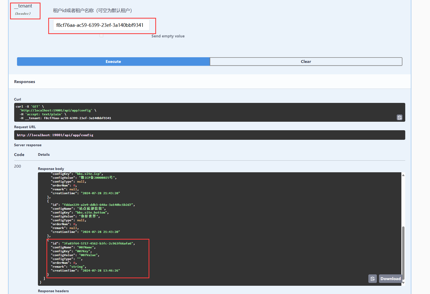430x294 pixels.
Task: Click the __tenant parameter name label
Action: point(24,6)
